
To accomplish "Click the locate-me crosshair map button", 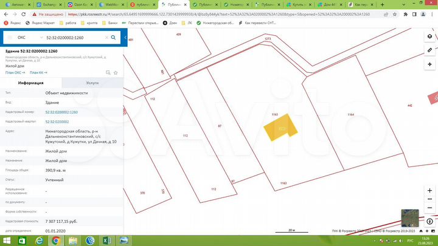I will (x=430, y=64).
